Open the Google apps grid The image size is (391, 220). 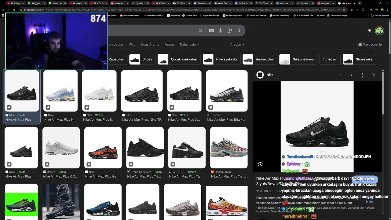tap(369, 31)
